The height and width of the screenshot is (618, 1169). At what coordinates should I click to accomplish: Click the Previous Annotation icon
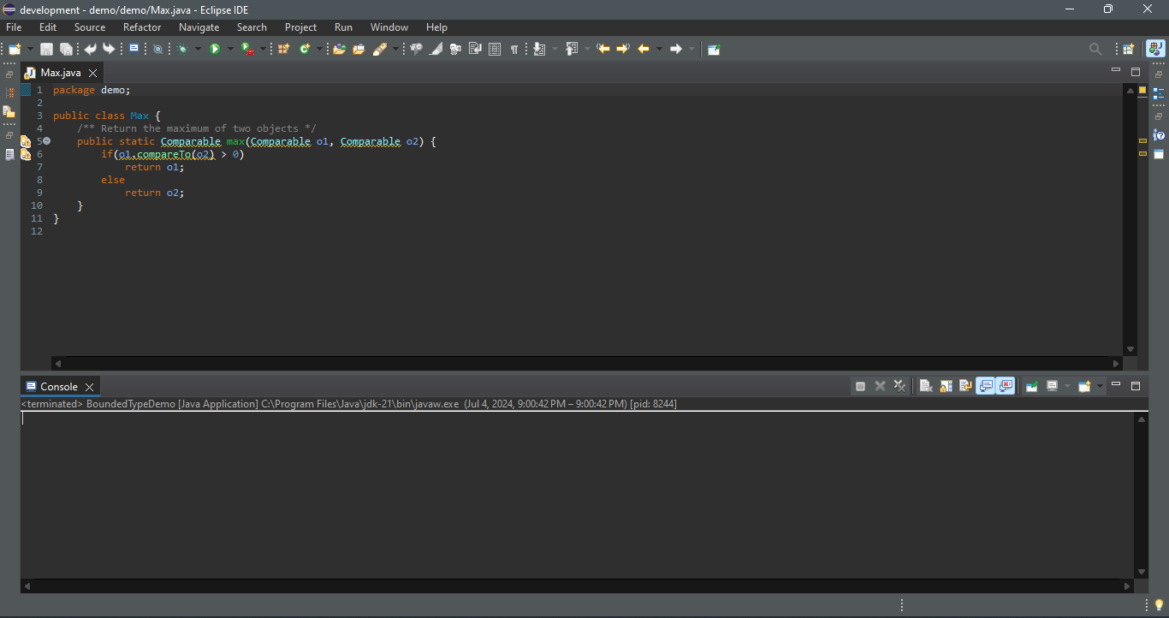click(x=572, y=49)
